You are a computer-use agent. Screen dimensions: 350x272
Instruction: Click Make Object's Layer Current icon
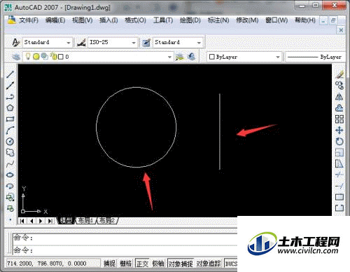pos(179,57)
